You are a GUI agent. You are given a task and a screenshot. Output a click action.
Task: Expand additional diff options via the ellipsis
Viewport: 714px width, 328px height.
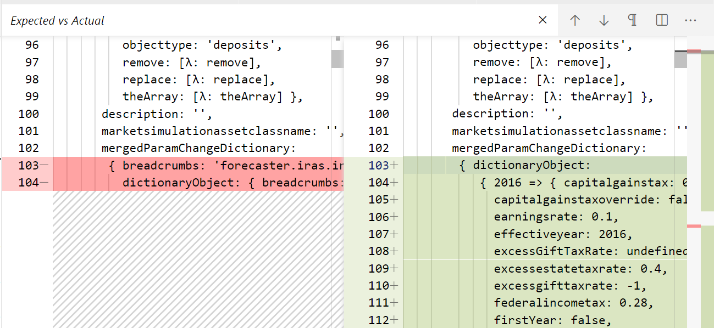pyautogui.click(x=690, y=20)
